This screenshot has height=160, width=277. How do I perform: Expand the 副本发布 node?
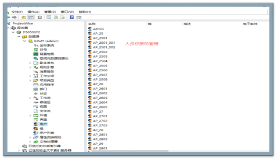point(30,63)
